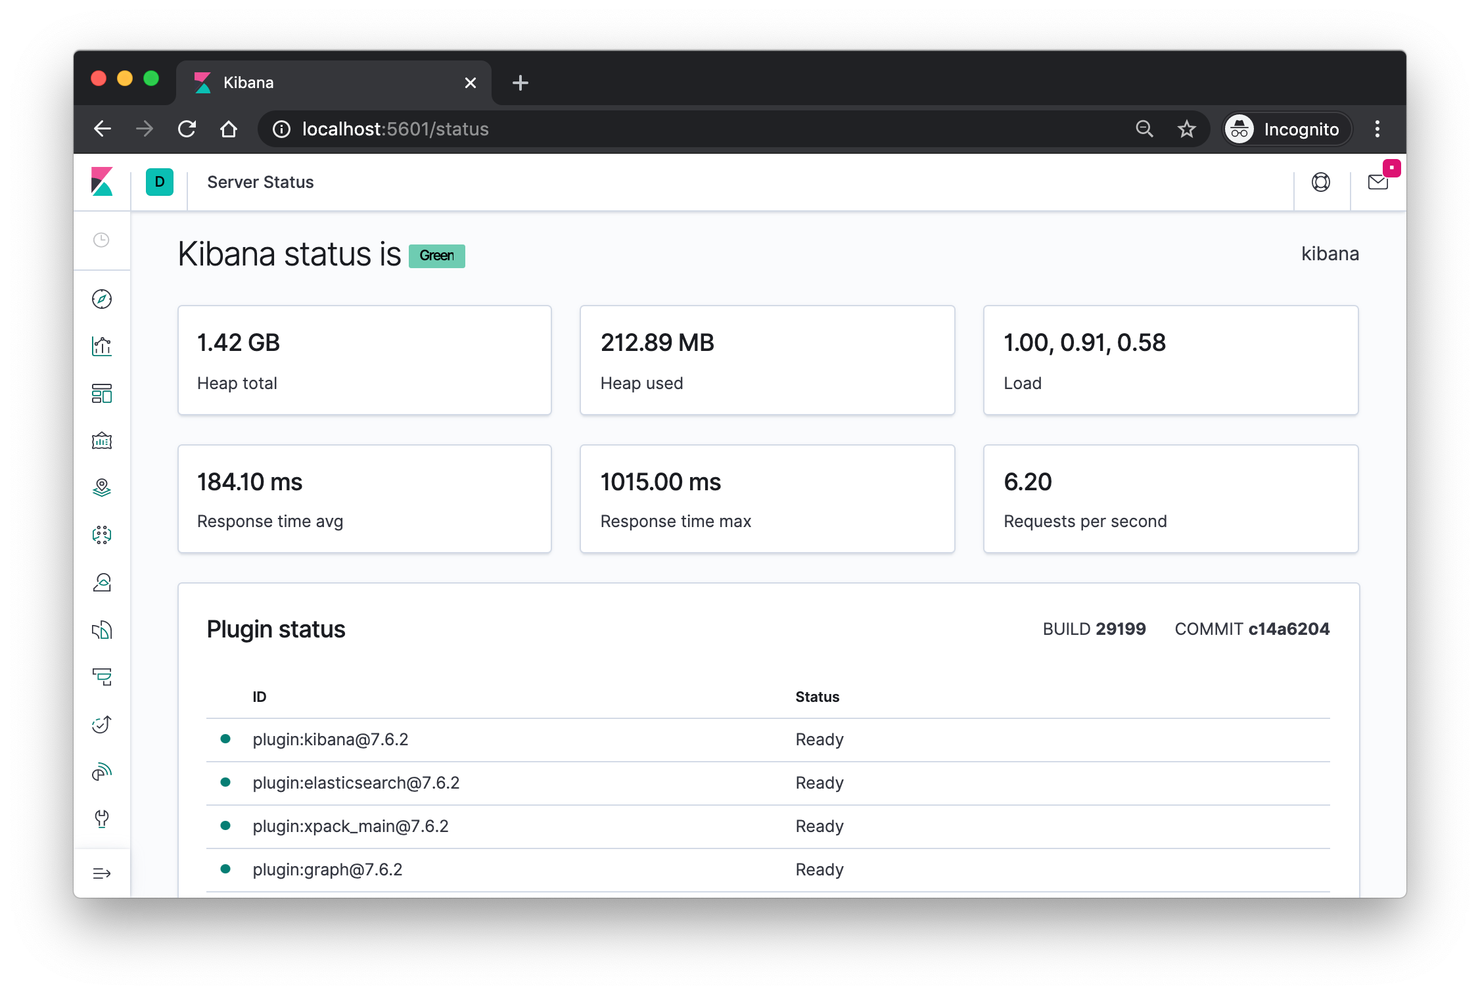Bookmark this page with the star
Viewport: 1480px width, 995px height.
[1186, 129]
